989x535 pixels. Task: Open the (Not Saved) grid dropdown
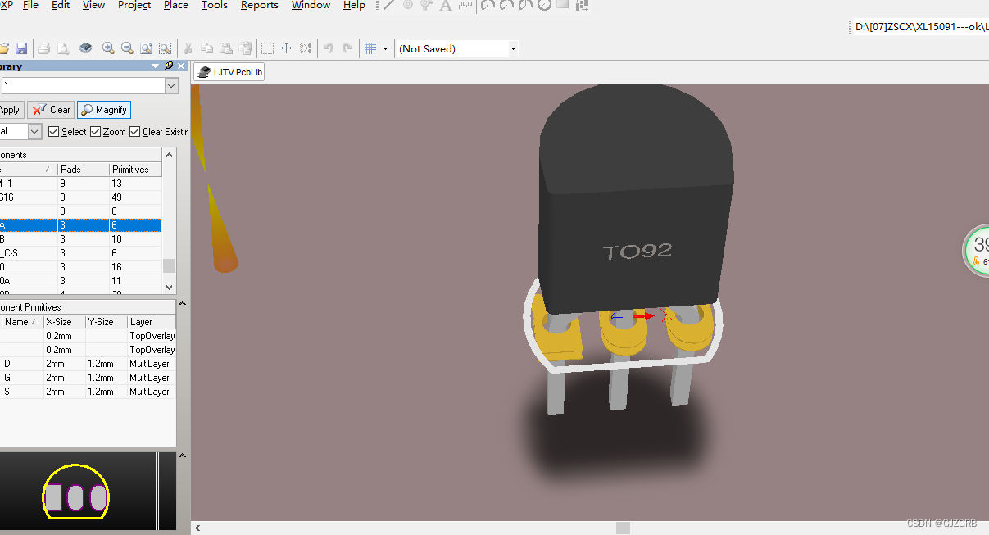pos(513,48)
